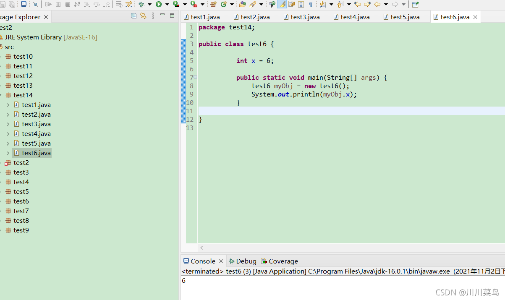The image size is (505, 300).
Task: Expand test6.java node in Package Explorer
Action: pos(8,153)
